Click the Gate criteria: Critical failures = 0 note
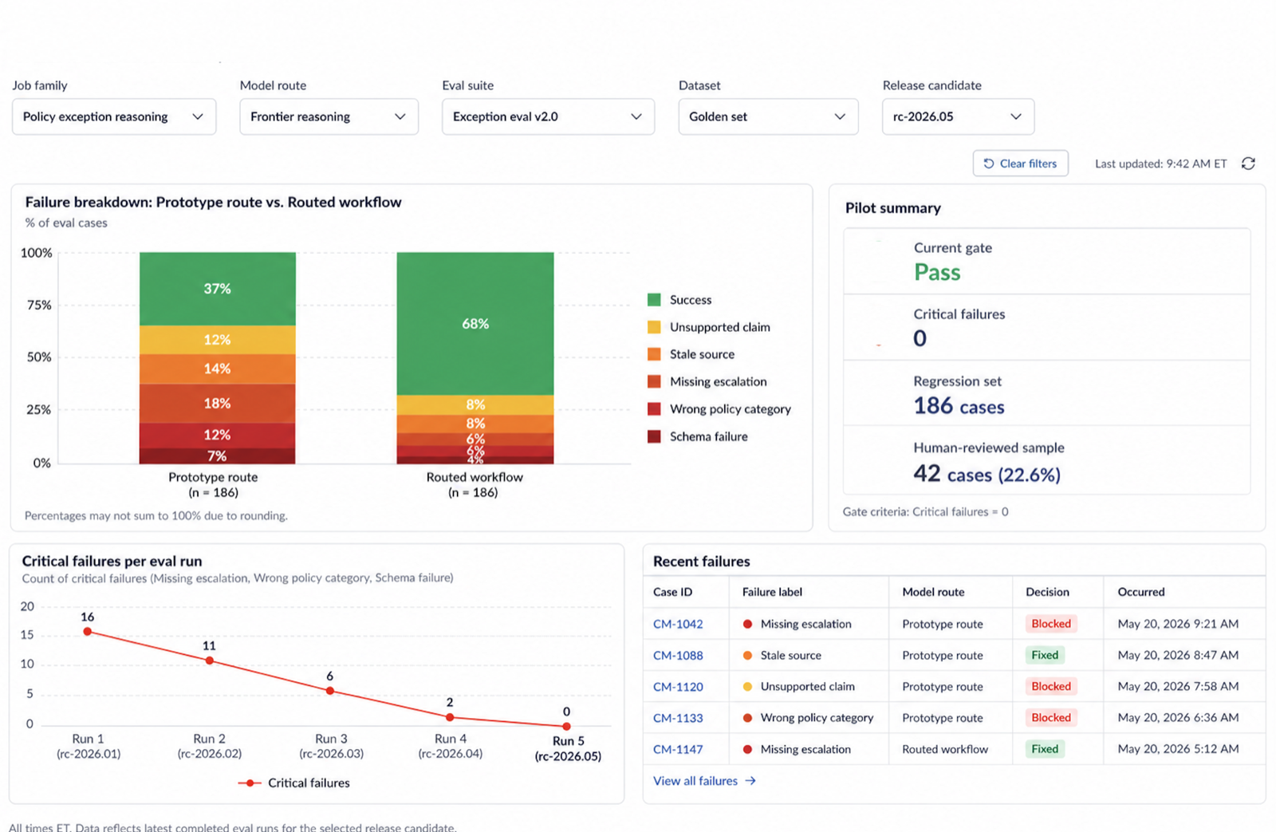This screenshot has height=832, width=1276. (x=925, y=512)
